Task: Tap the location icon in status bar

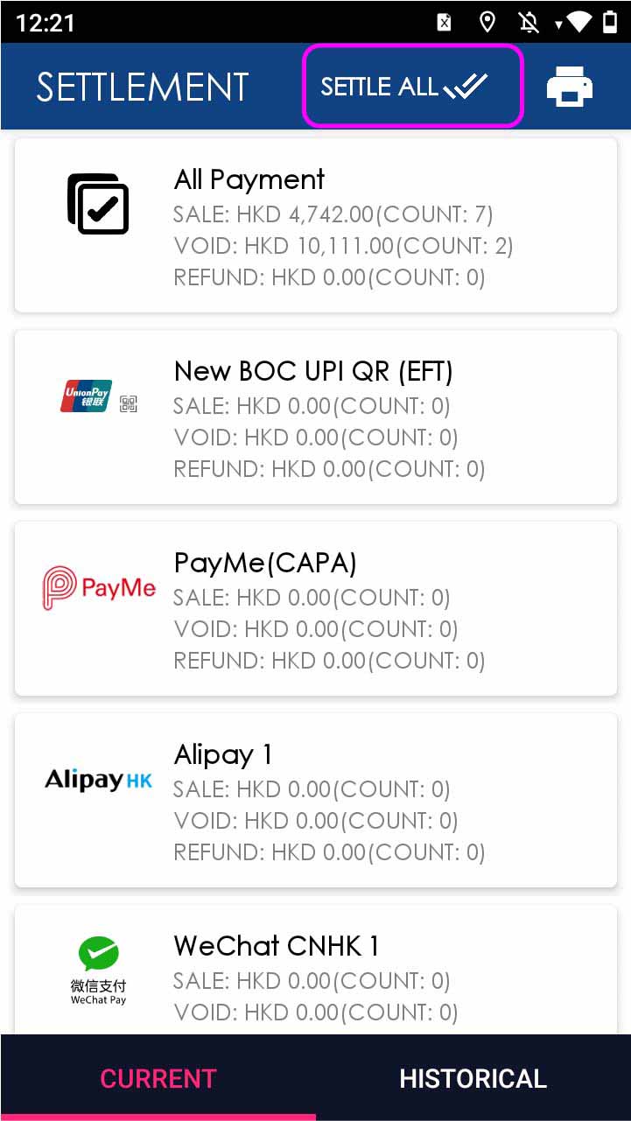Action: (x=487, y=22)
